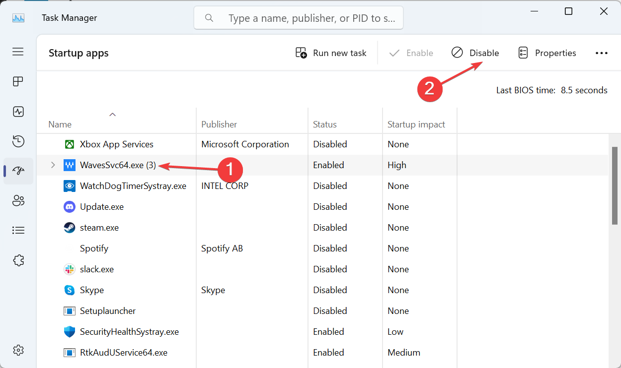Go to Processes page in sidebar
This screenshot has width=621, height=368.
(18, 82)
